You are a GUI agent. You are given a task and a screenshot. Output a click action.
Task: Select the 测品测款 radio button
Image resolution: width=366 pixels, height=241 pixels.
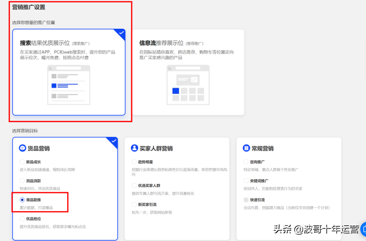coord(22,181)
